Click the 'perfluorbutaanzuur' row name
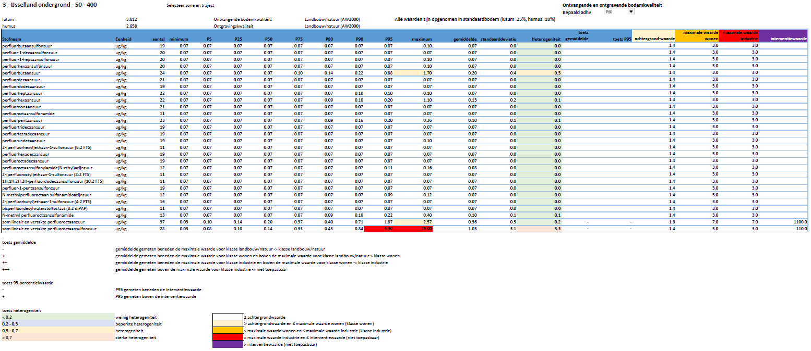Viewport: 811px width, 351px height. click(x=22, y=73)
